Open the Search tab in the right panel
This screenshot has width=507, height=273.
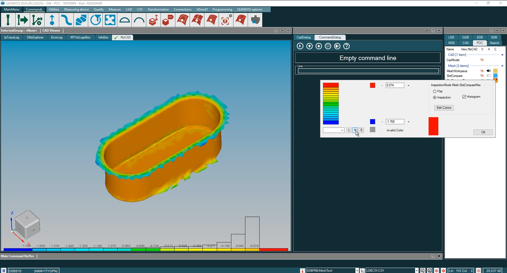tap(494, 43)
